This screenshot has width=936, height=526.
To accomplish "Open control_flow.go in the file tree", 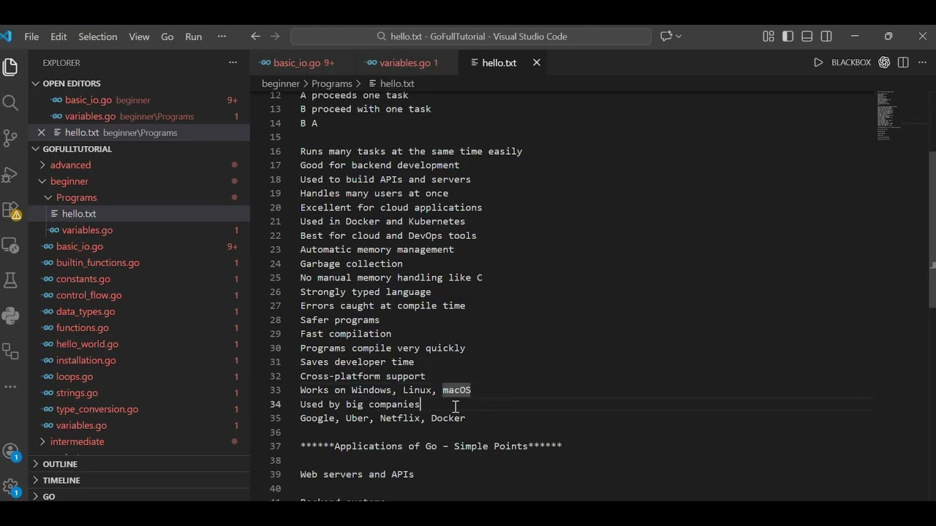I will [x=88, y=295].
